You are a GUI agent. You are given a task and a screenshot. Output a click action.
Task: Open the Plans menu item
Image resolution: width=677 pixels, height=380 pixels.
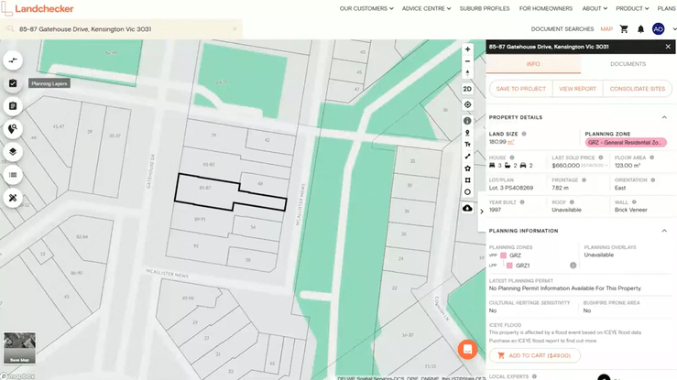(x=667, y=8)
